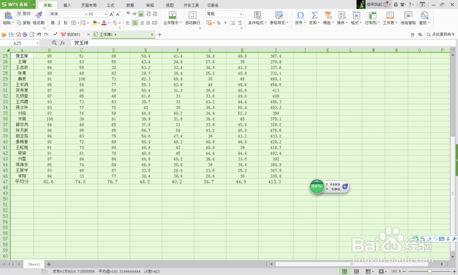Switch to the 插入 Insert tab
The image size is (458, 275).
[x=67, y=5]
